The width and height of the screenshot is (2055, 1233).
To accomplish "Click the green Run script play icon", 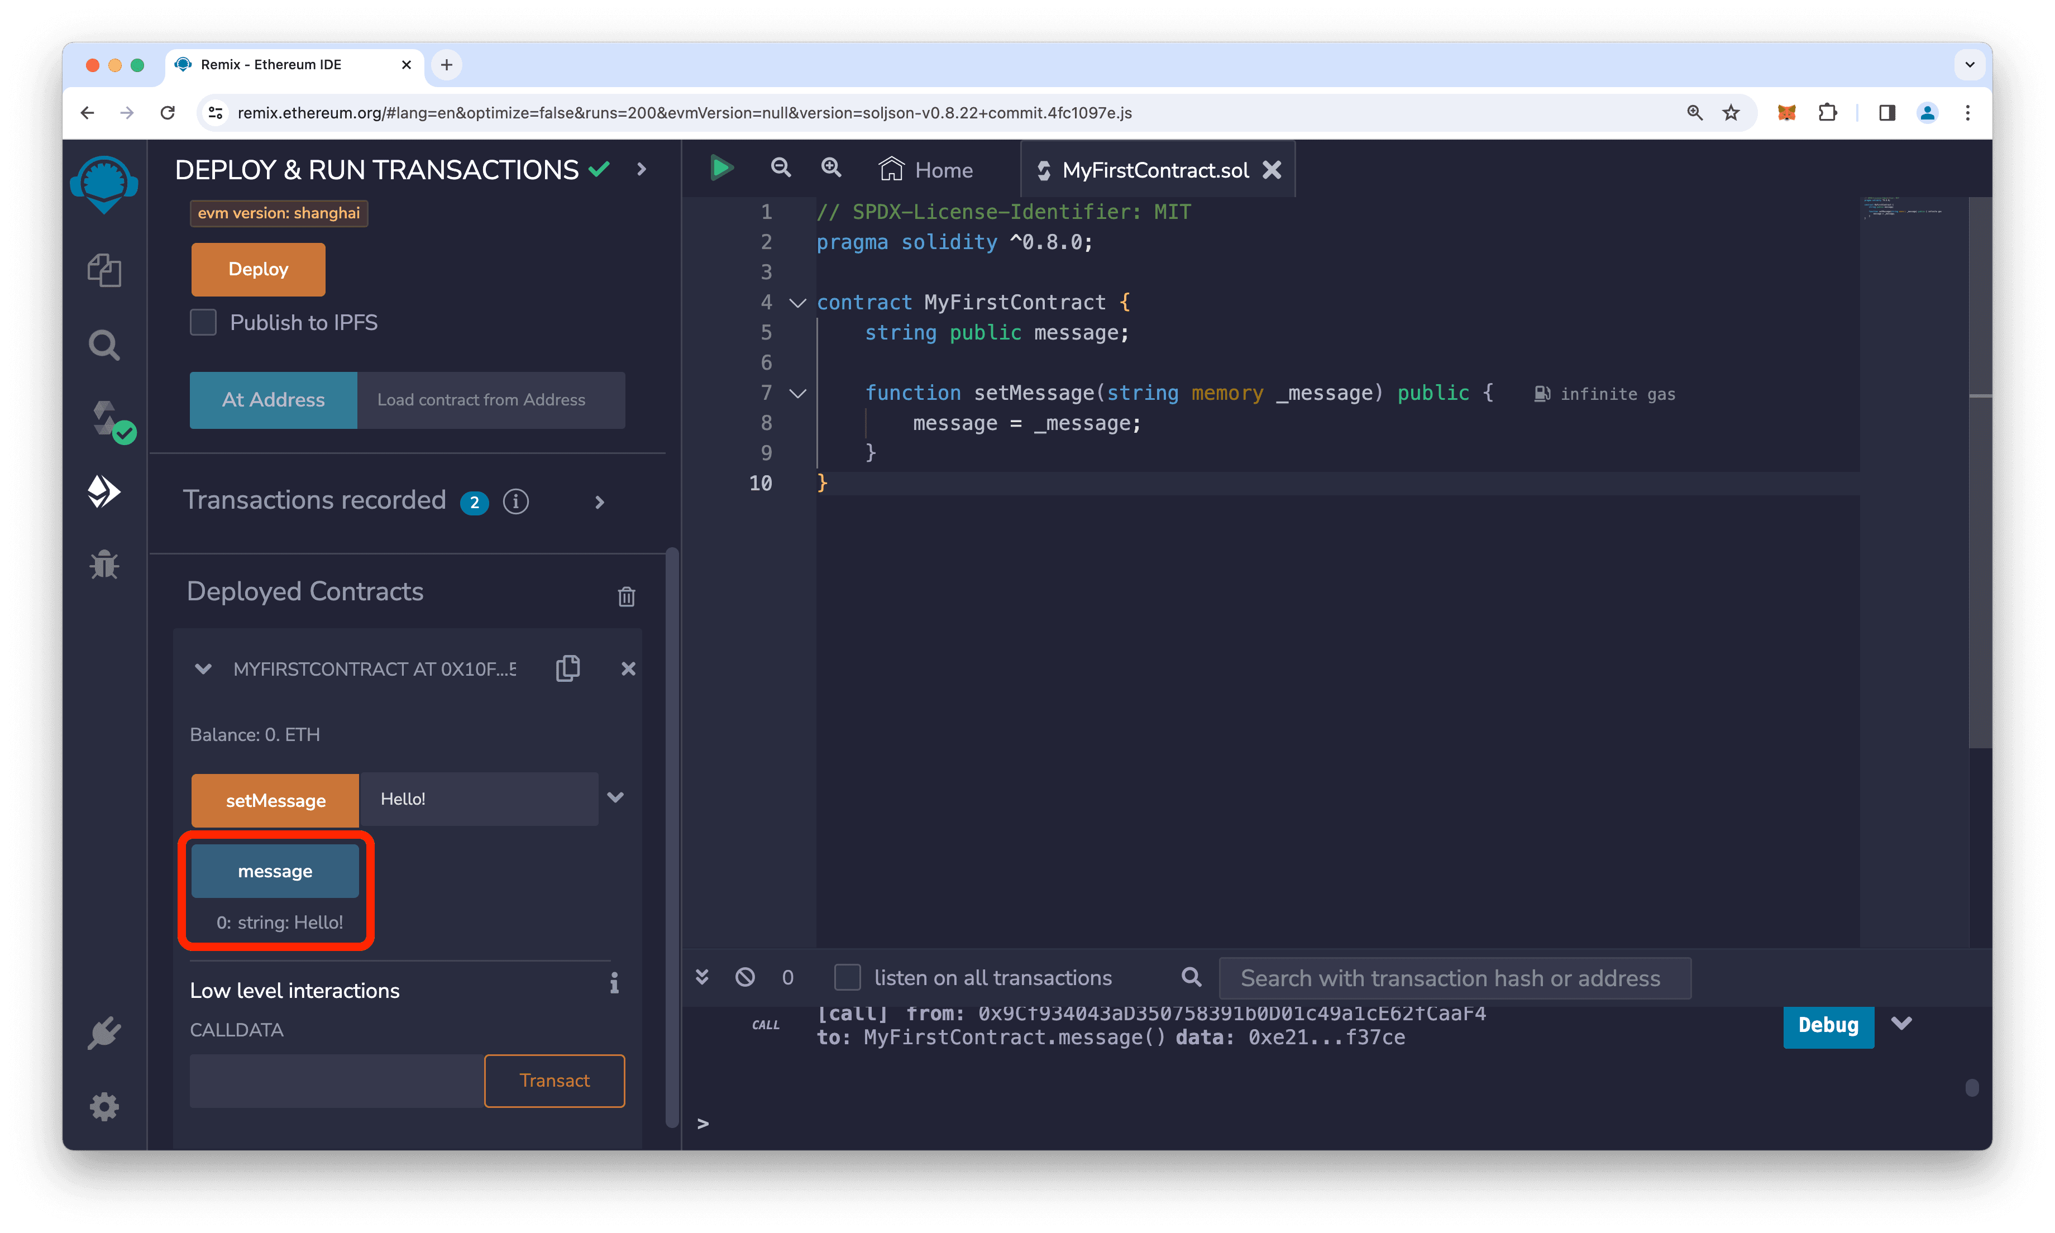I will click(x=721, y=169).
